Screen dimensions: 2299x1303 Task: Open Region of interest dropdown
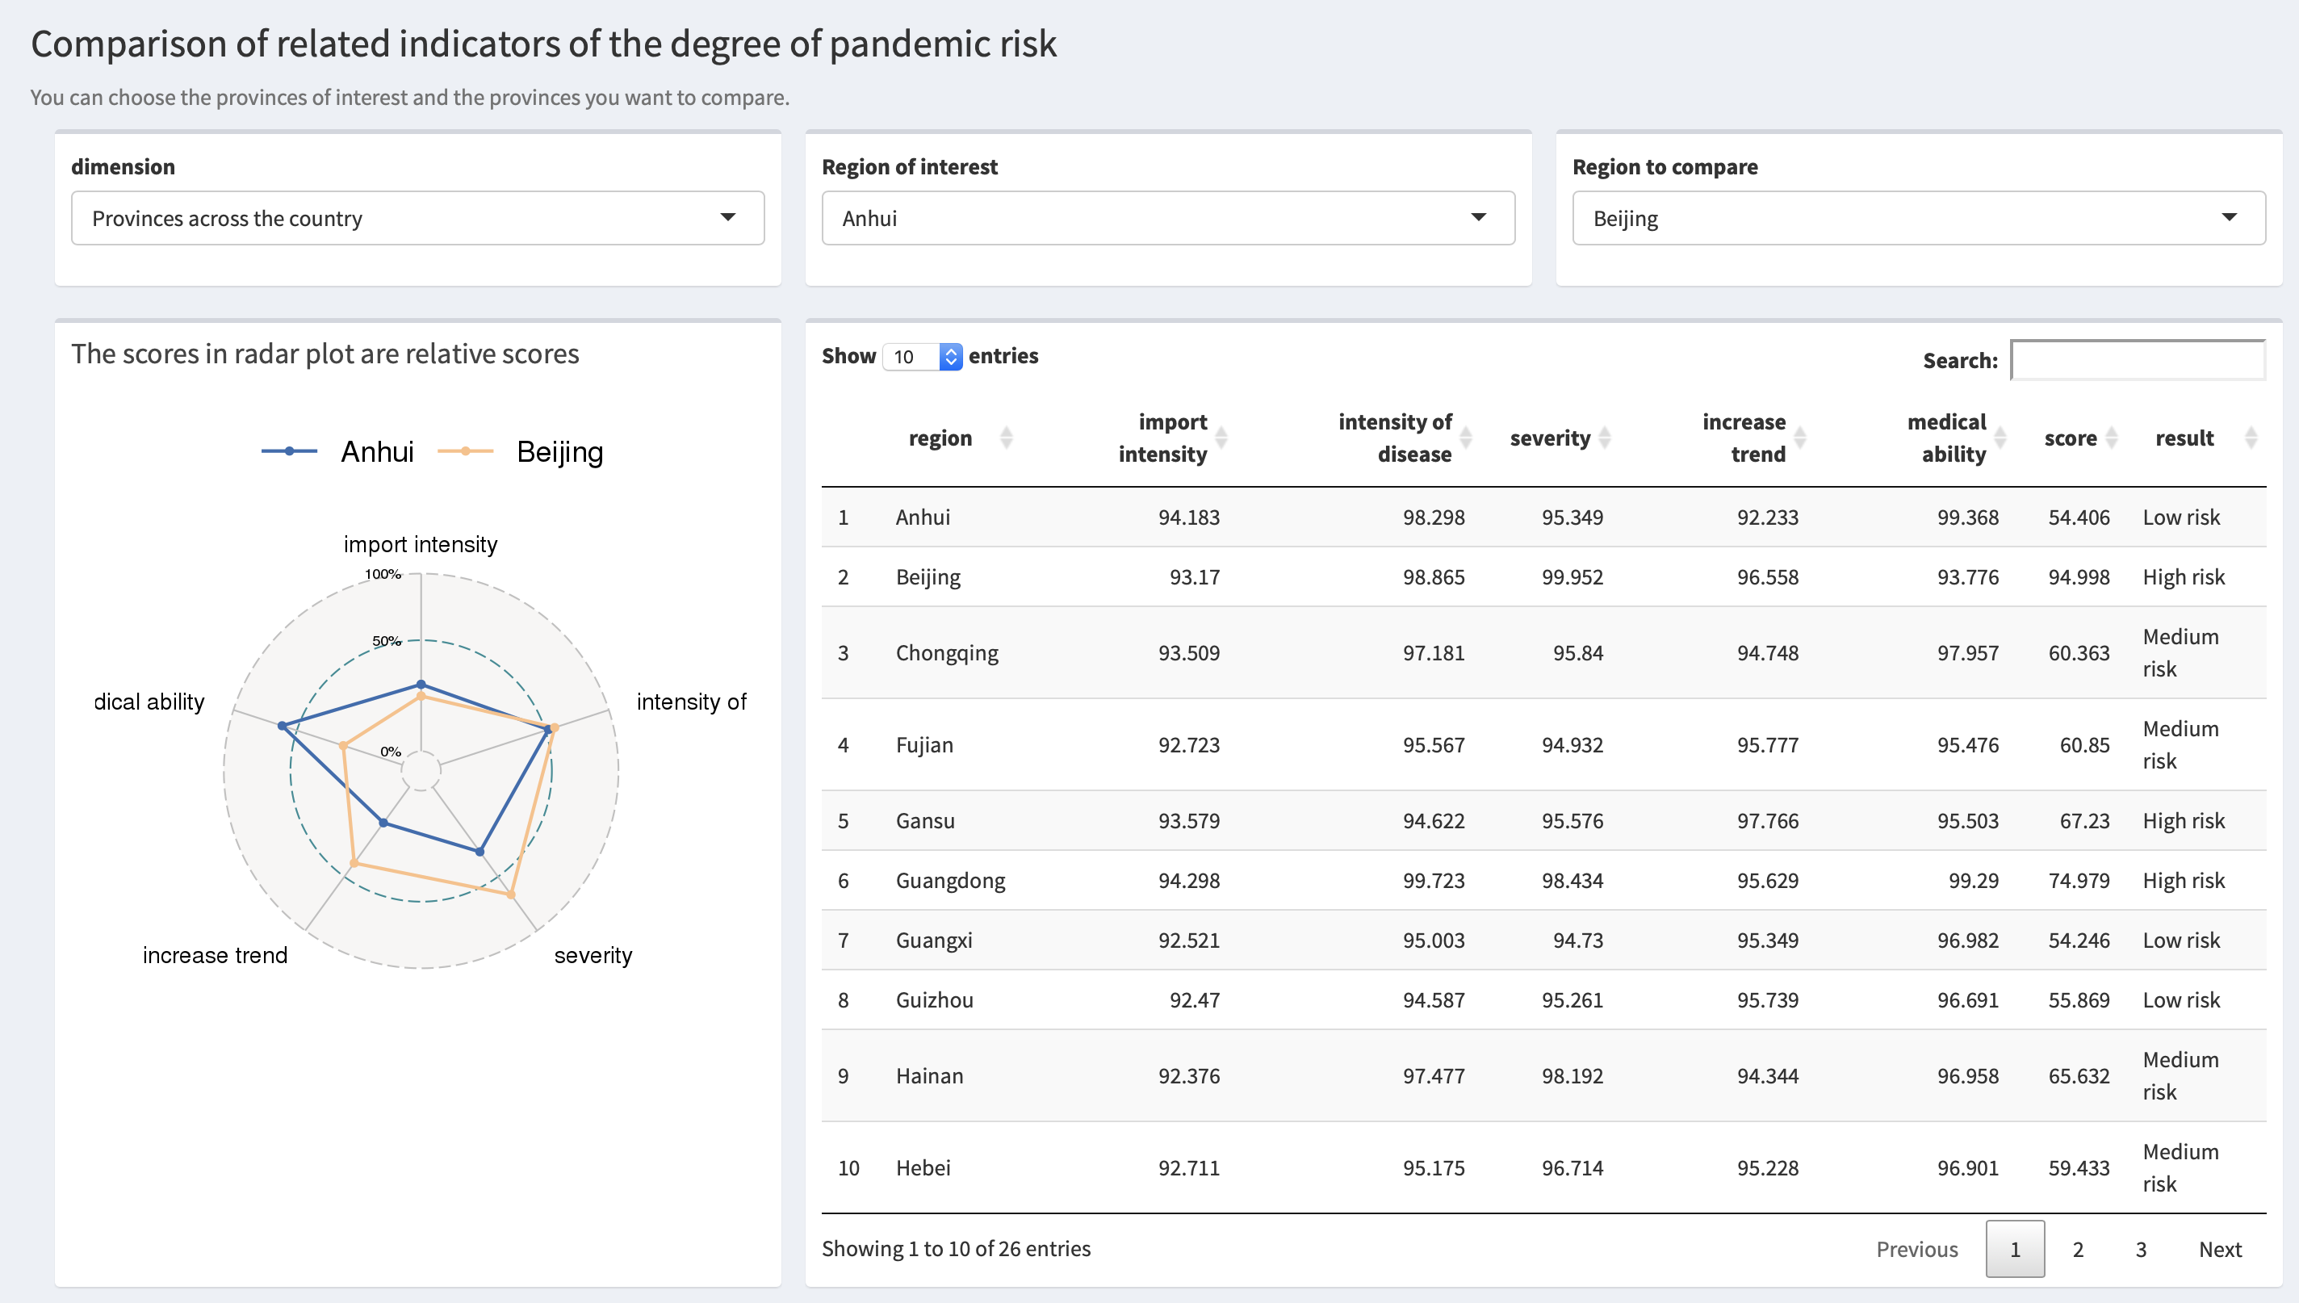tap(1167, 217)
